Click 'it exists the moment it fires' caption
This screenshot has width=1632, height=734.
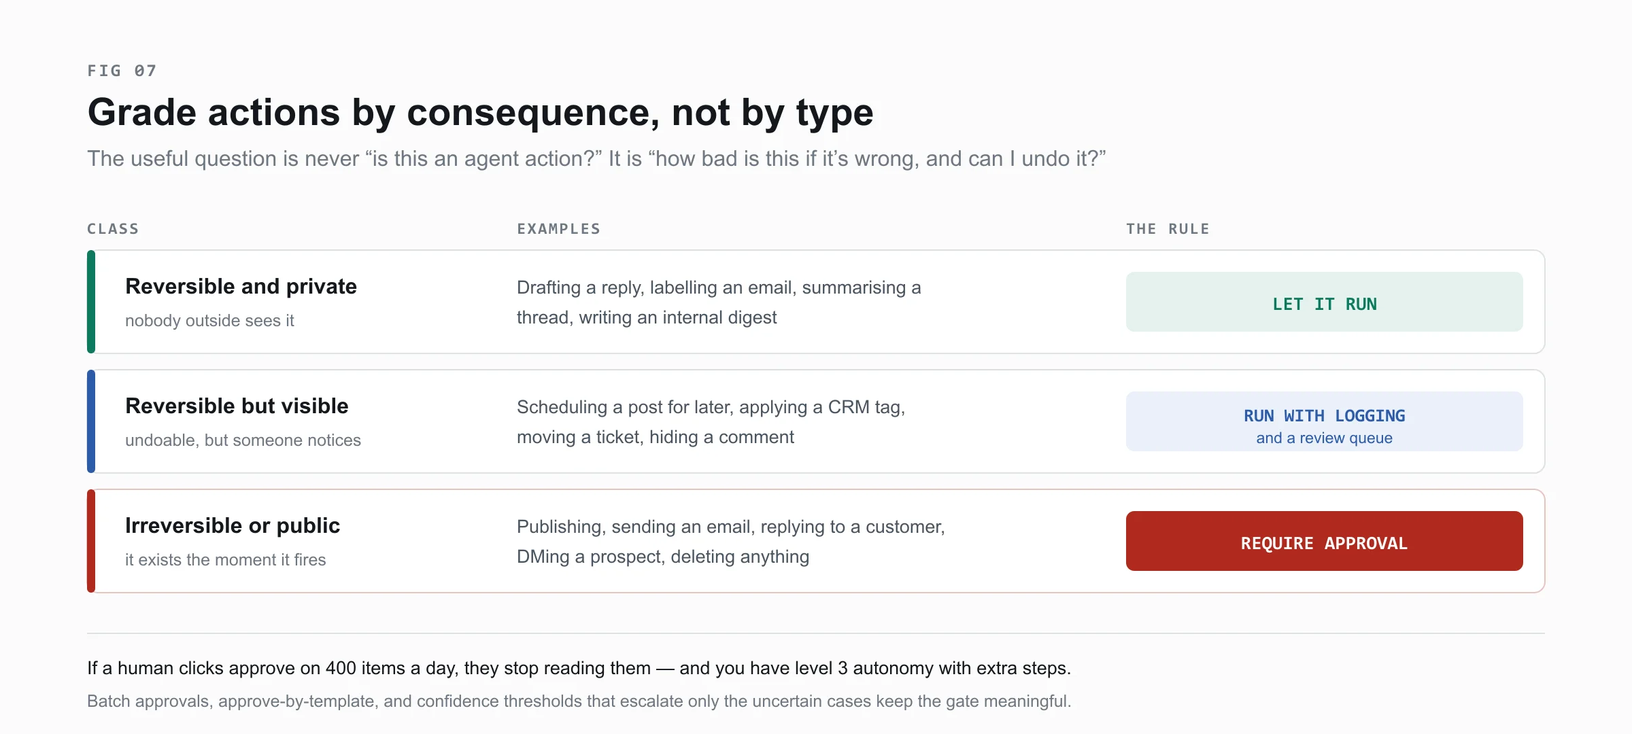pyautogui.click(x=225, y=560)
